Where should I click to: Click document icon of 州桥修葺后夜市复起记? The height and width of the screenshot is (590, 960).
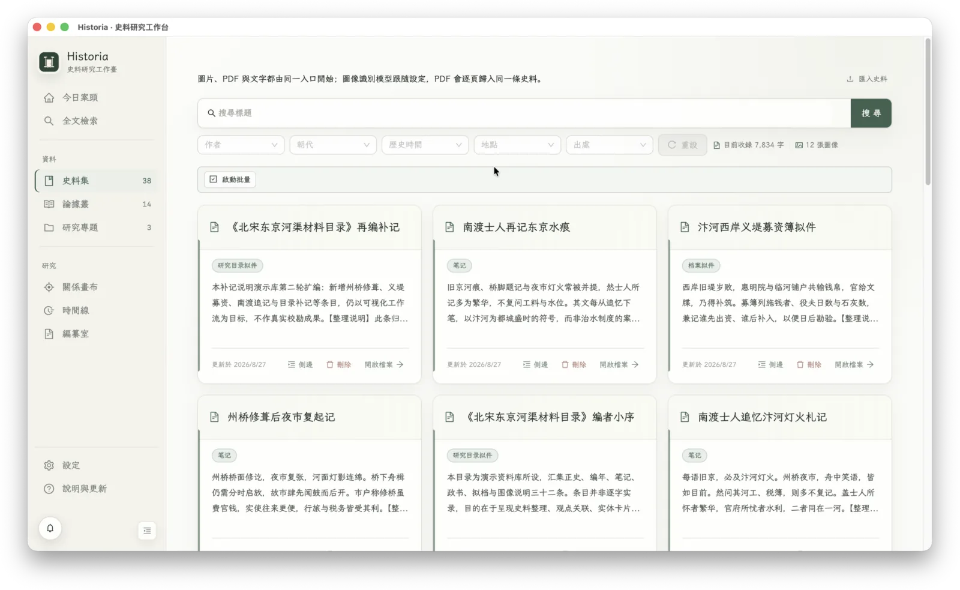point(214,417)
